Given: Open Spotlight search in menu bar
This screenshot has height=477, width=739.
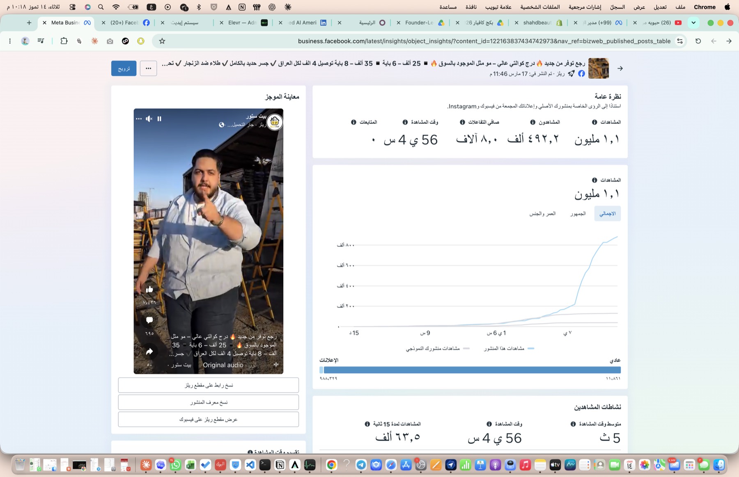Looking at the screenshot, I should [101, 7].
